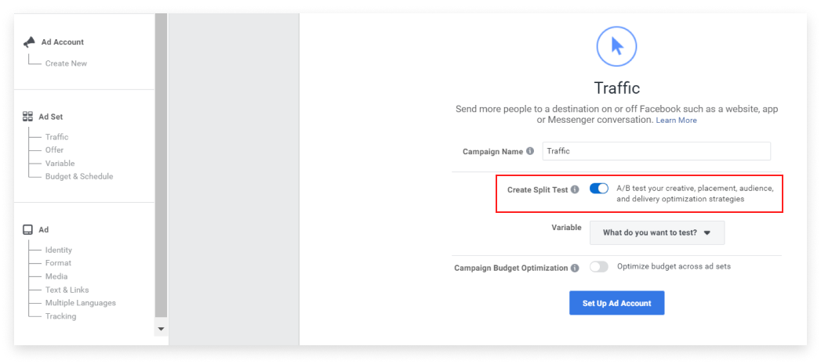Click the Set Up Ad Account button
Image resolution: width=821 pixels, height=364 pixels.
617,304
